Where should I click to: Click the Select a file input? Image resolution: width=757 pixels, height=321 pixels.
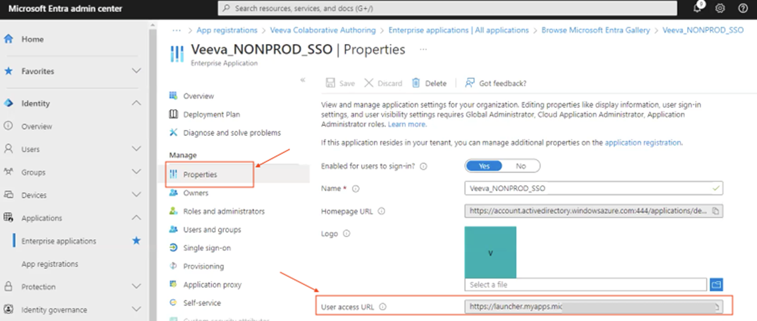tap(586, 284)
